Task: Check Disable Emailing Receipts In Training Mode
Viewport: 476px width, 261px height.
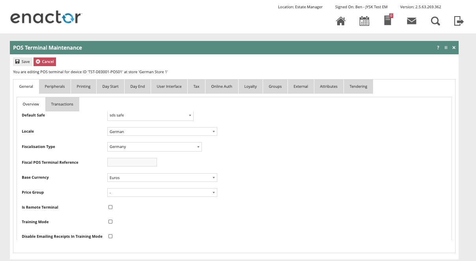Action: click(110, 236)
